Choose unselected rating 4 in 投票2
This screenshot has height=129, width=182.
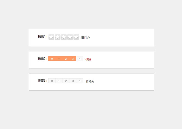[80, 59]
